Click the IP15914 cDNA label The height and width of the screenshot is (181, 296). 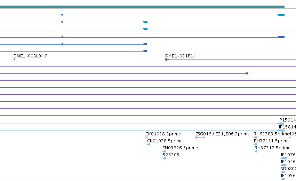287,120
